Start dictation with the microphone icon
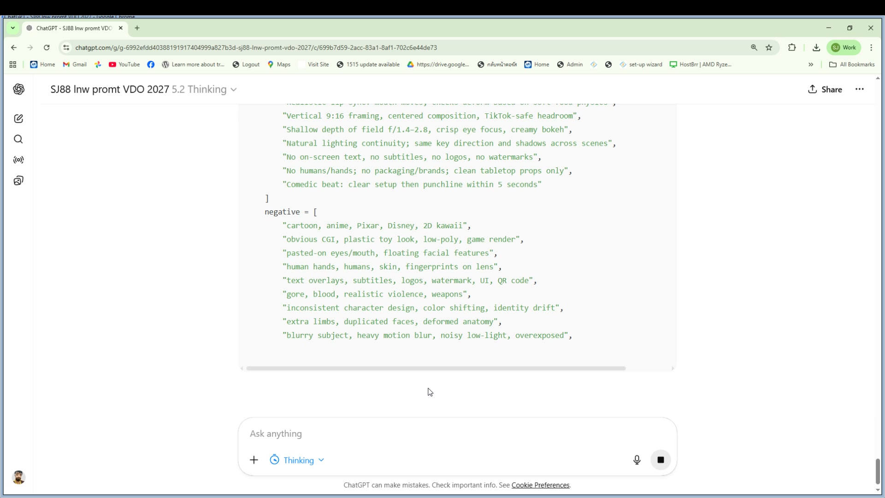Image resolution: width=885 pixels, height=498 pixels. 637,460
